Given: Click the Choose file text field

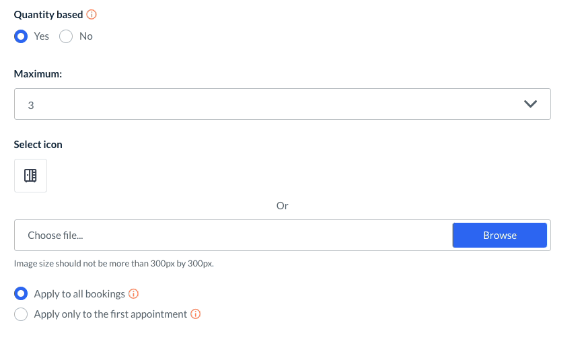Looking at the screenshot, I should [233, 236].
